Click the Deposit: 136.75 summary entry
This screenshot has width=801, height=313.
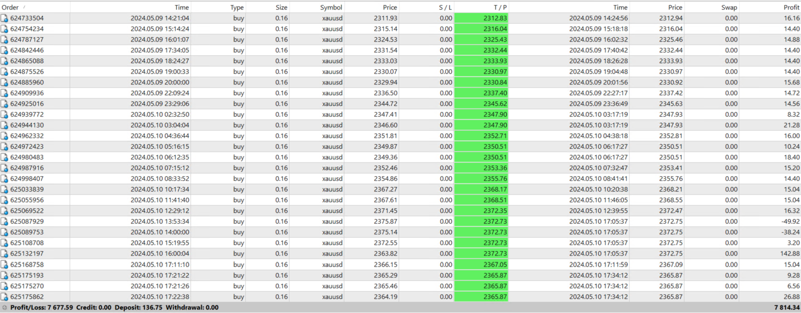[x=139, y=307]
